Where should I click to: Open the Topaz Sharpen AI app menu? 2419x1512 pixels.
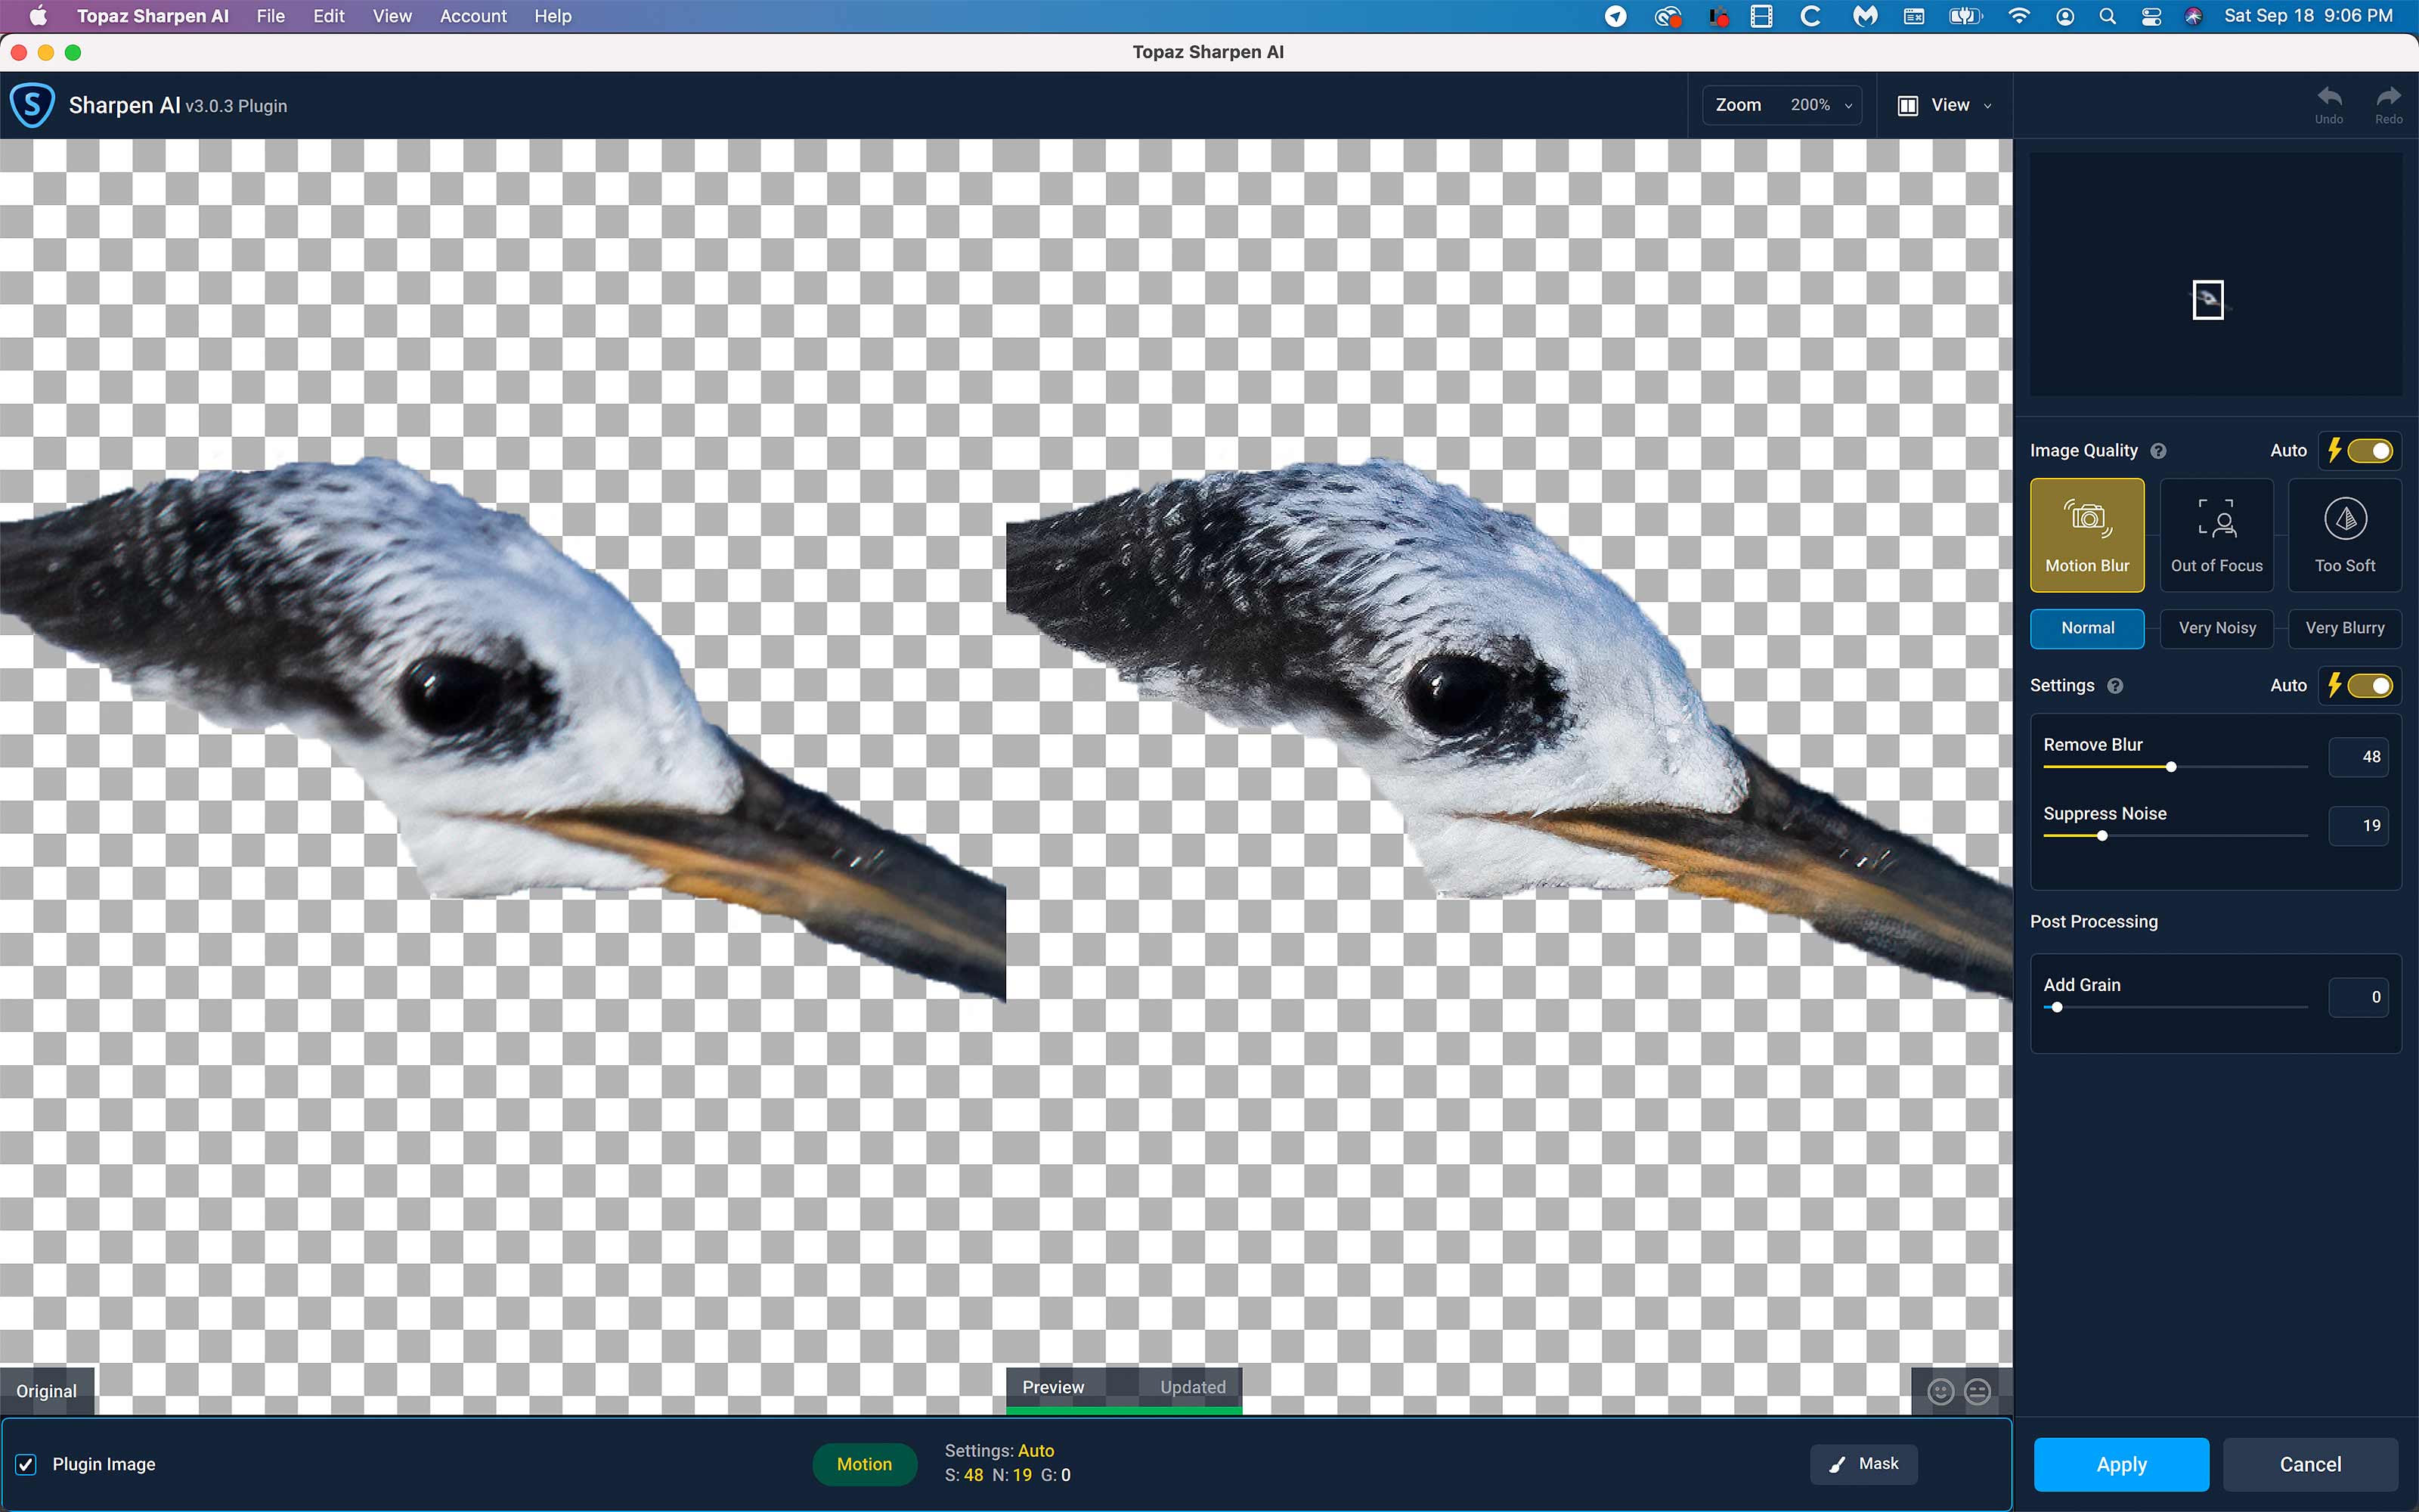[x=153, y=16]
